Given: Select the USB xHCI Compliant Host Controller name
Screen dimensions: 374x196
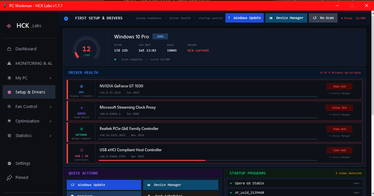Looking at the screenshot, I should pyautogui.click(x=131, y=150).
